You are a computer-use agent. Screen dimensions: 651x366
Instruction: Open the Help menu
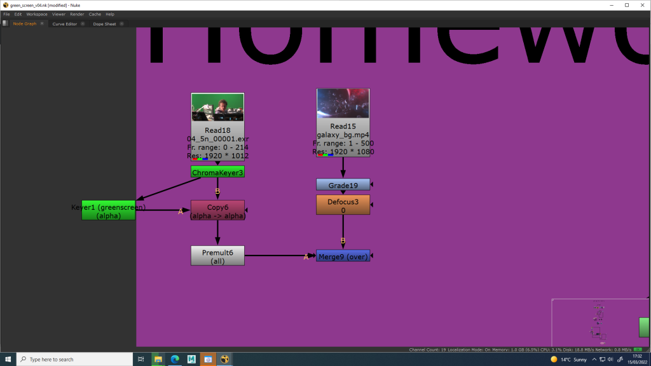(110, 14)
